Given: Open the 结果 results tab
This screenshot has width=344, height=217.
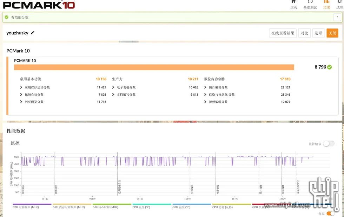Looking at the screenshot, I should [327, 5].
